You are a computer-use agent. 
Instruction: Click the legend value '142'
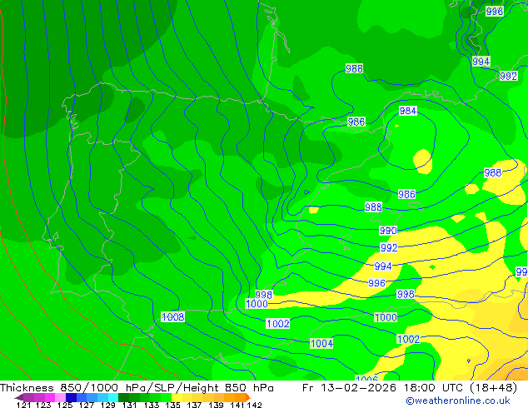pyautogui.click(x=255, y=405)
